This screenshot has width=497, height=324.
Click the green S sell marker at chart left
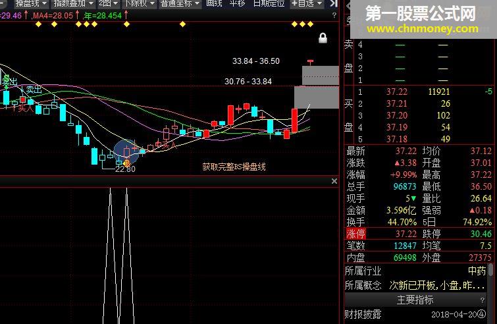tap(7, 78)
